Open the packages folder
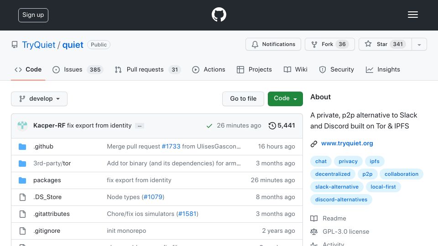Viewport: 438px width, 246px height. pos(47,180)
